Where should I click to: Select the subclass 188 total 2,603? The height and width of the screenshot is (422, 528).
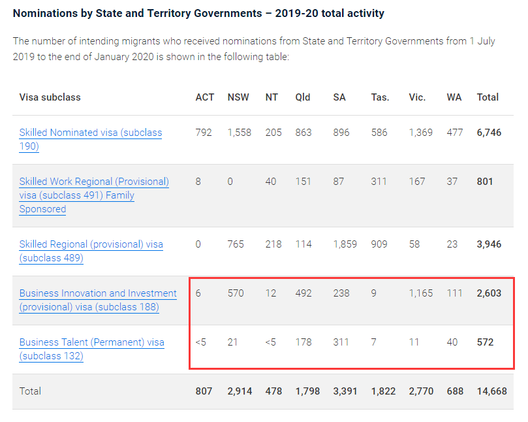(489, 293)
